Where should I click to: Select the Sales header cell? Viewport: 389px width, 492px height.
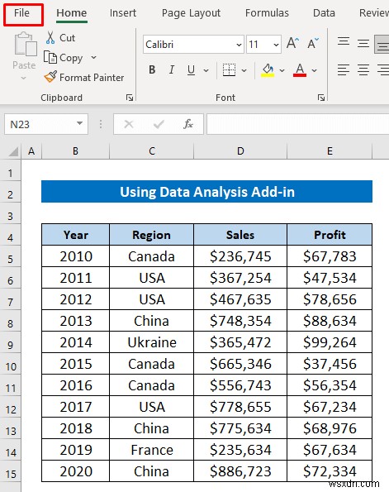coord(240,235)
